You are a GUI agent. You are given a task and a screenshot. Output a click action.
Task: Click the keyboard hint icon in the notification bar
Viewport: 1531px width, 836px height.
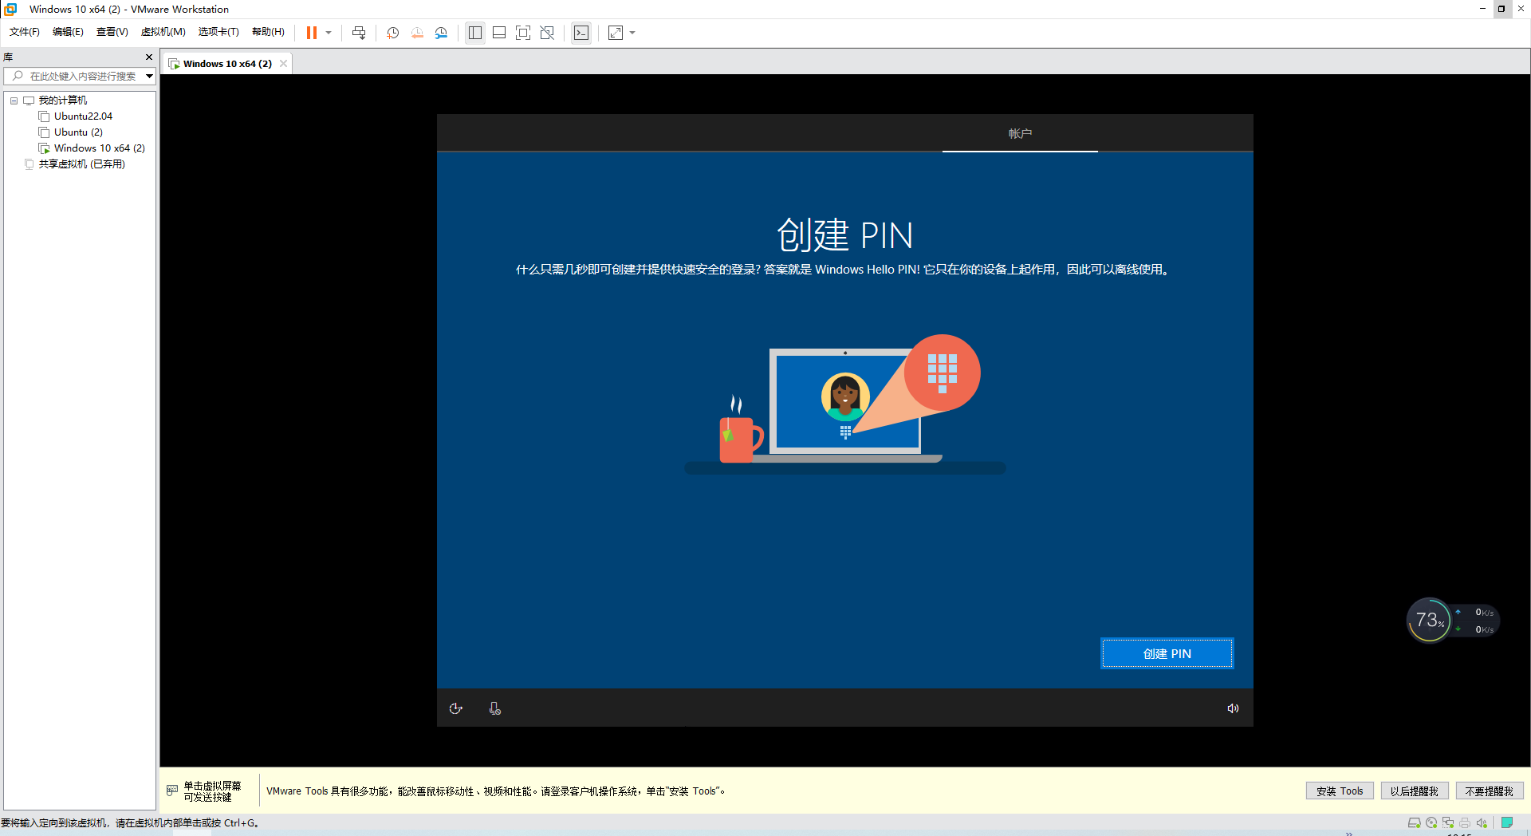[172, 791]
